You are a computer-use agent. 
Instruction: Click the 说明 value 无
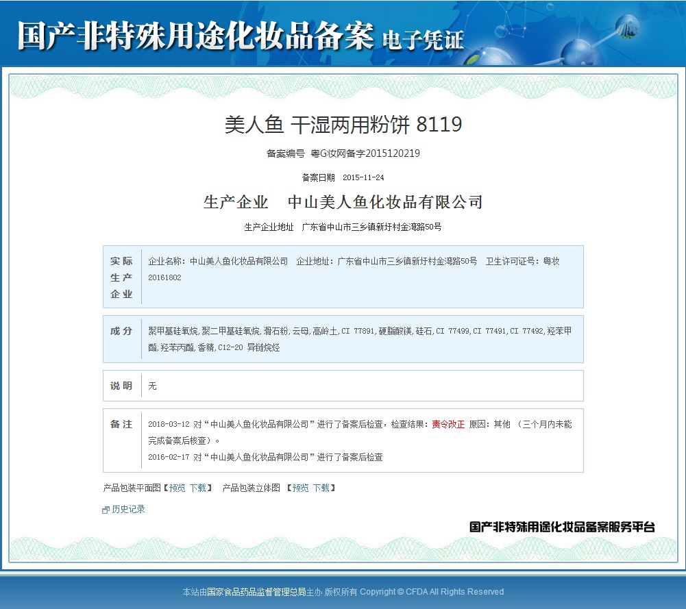[152, 386]
